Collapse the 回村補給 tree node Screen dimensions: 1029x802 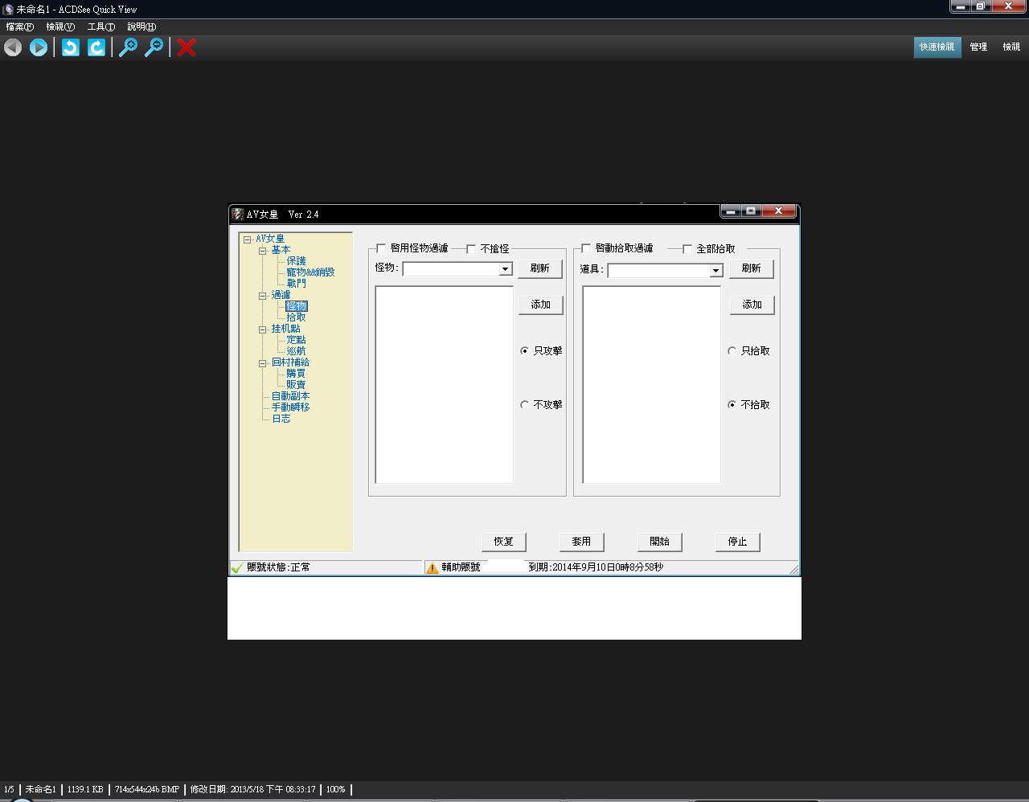pyautogui.click(x=263, y=363)
